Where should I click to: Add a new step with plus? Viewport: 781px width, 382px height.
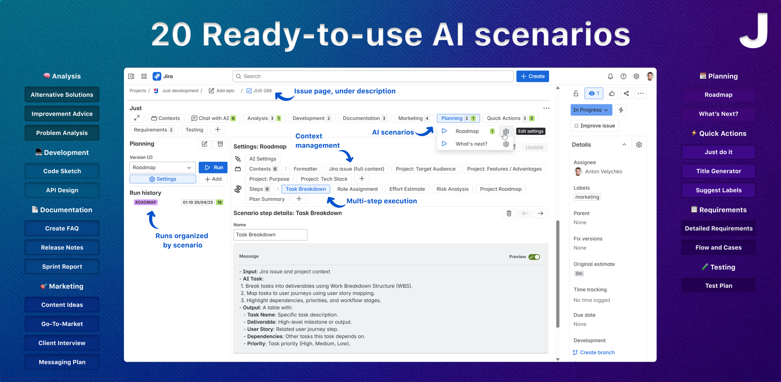299,199
